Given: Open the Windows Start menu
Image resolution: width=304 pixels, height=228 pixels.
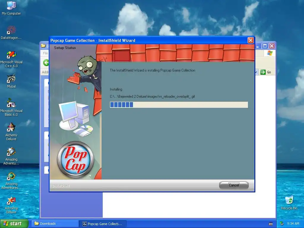Looking at the screenshot, I should click(x=14, y=224).
